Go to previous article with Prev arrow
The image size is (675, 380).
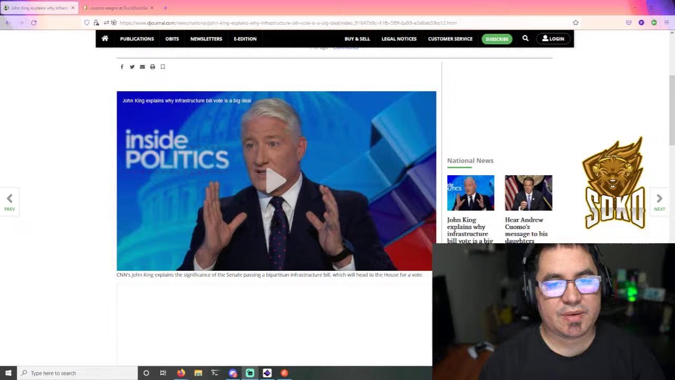[x=9, y=202]
